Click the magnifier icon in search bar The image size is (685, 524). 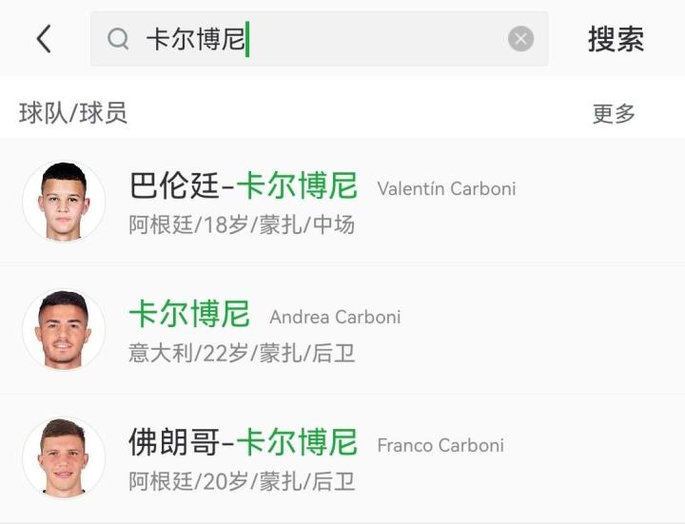(118, 39)
